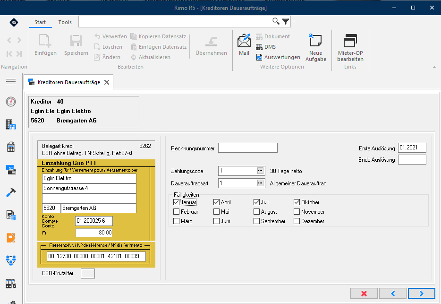Switch to the Start ribbon tab
Viewport: 441px width, 304px height.
[x=40, y=22]
